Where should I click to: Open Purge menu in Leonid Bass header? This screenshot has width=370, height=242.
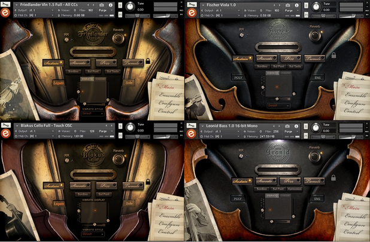(x=291, y=131)
